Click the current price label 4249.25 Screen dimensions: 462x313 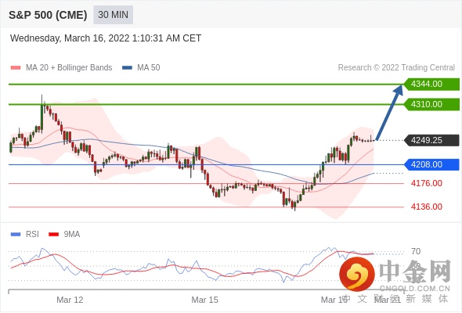coord(431,140)
